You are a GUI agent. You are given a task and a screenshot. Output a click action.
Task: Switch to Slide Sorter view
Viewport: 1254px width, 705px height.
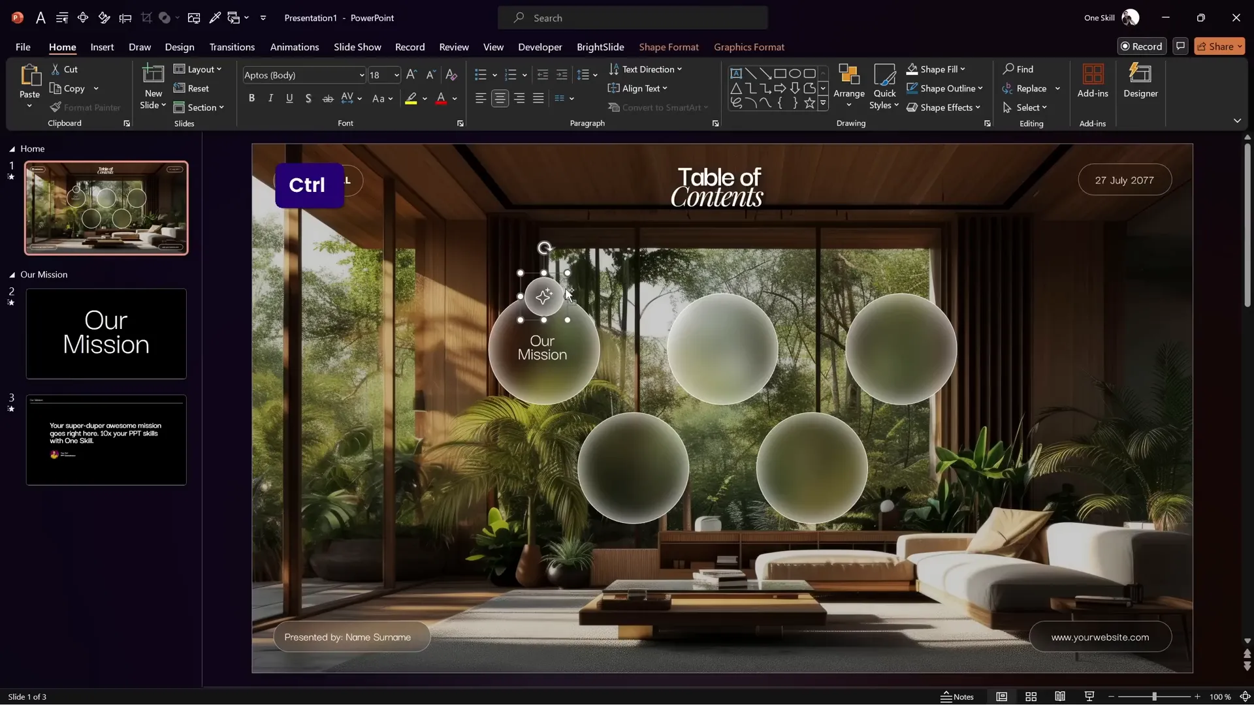(1031, 697)
